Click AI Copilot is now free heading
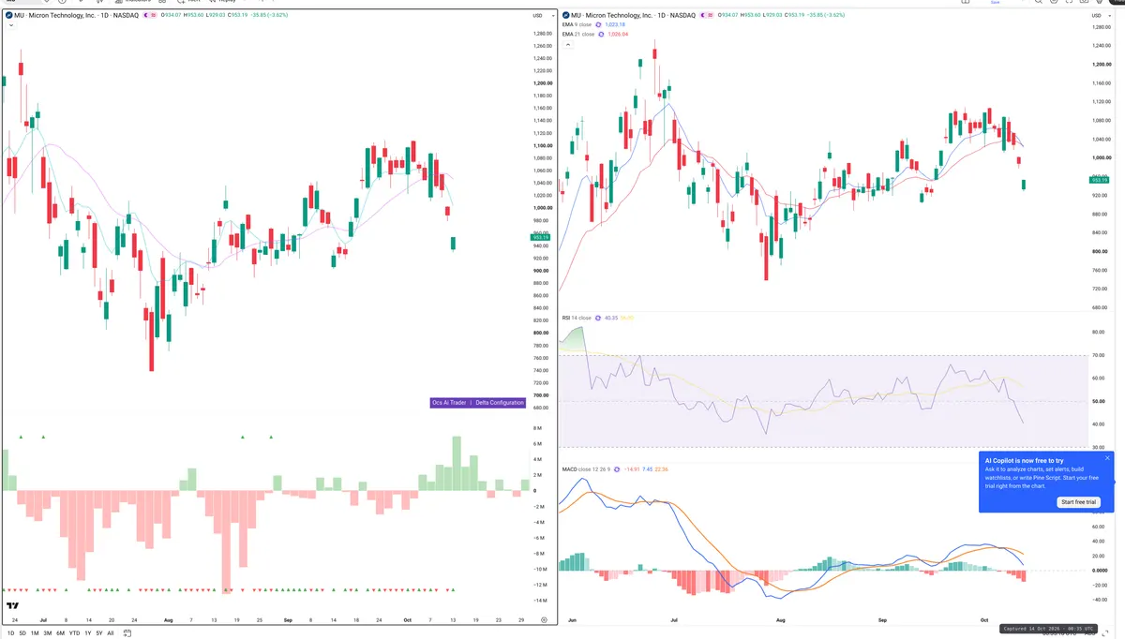 [x=1024, y=460]
